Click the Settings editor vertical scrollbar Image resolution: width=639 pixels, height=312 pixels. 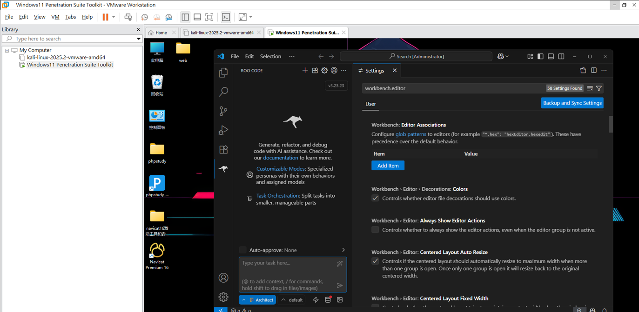pyautogui.click(x=611, y=125)
